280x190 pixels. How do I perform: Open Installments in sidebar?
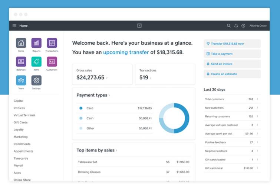coord(22,144)
